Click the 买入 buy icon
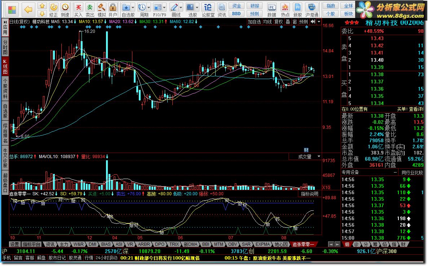This screenshot has height=266, width=428. [x=78, y=10]
